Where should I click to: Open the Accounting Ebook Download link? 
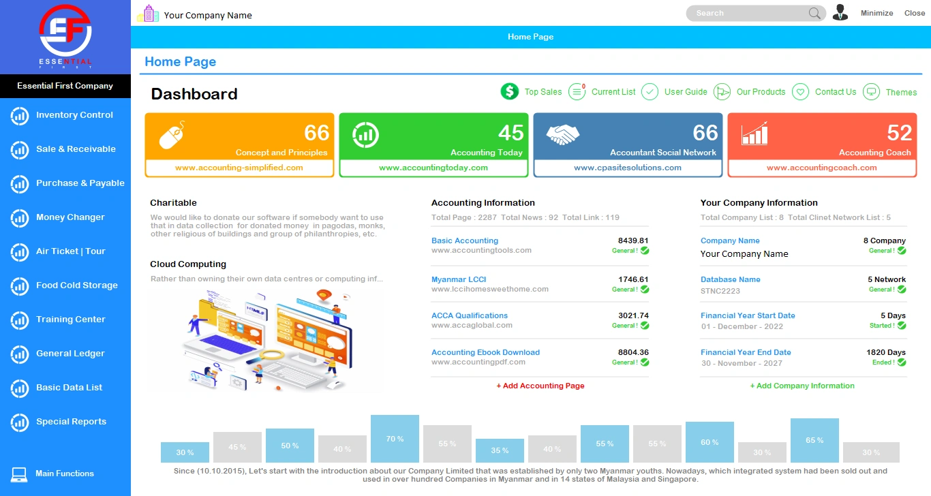pyautogui.click(x=485, y=352)
